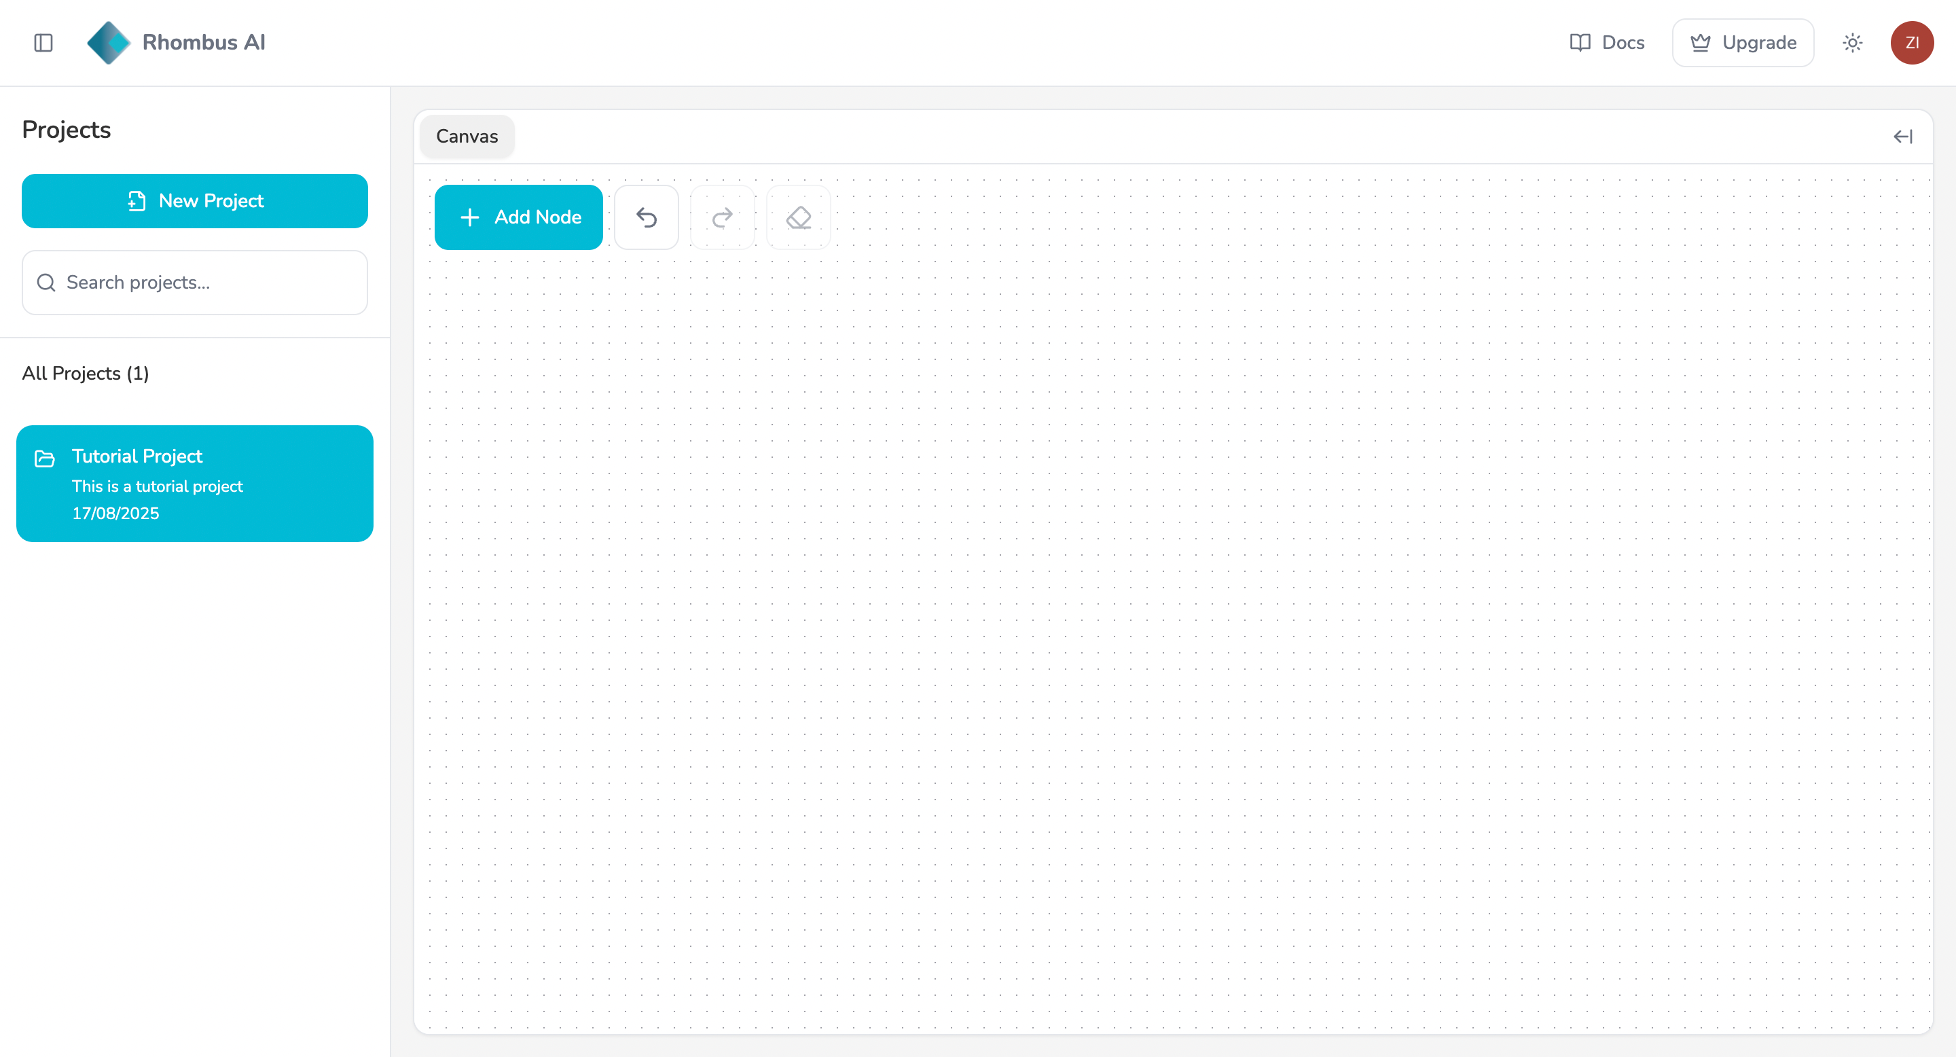Click the undo arrow icon
1956x1057 pixels.
(646, 217)
